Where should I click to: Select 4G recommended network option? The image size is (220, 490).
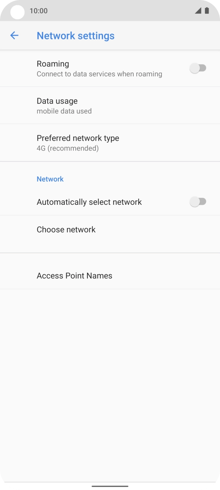click(67, 148)
